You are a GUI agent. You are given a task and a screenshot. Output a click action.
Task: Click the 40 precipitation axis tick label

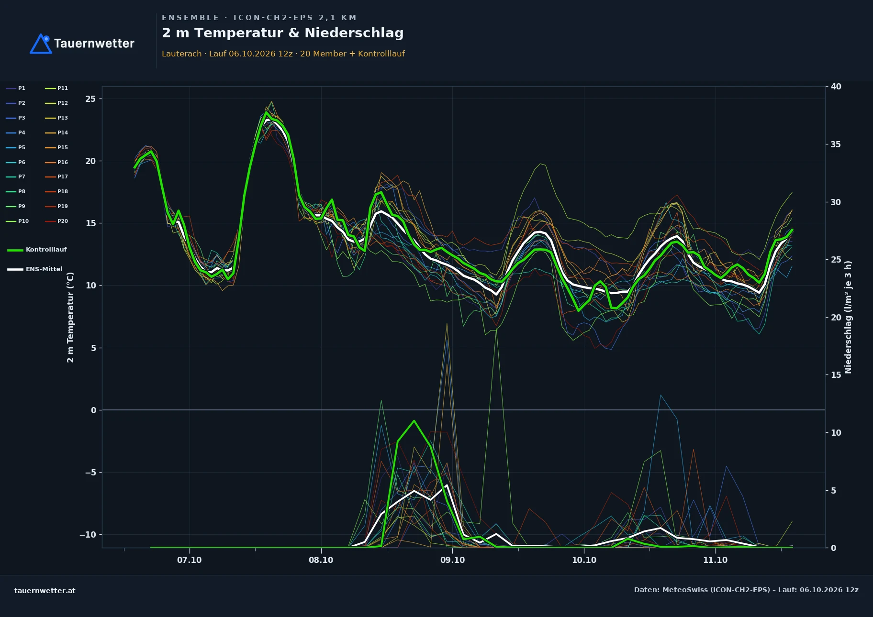836,87
